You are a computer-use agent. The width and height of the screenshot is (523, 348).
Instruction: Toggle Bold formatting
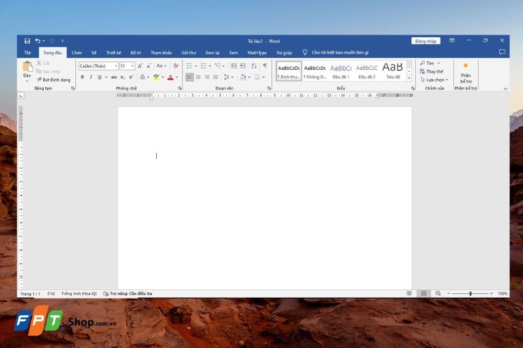pos(82,77)
